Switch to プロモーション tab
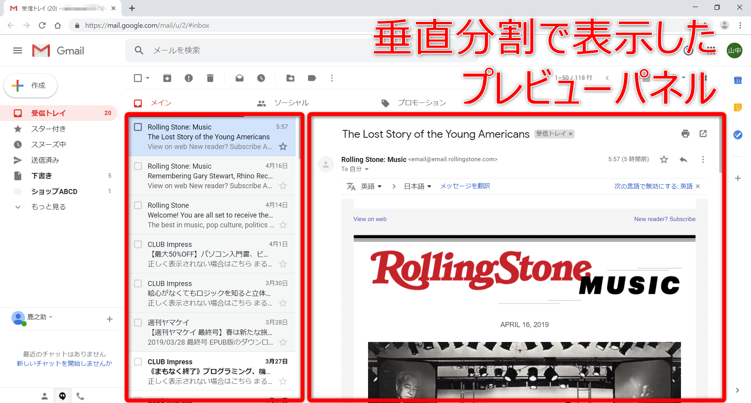This screenshot has width=751, height=403. tap(413, 103)
